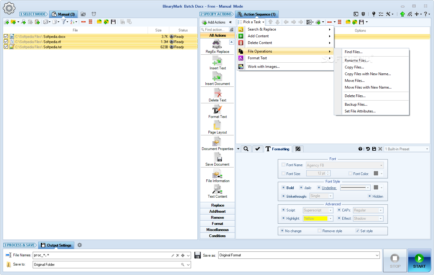
Task: Open the Underline line style dropdown
Action: click(355, 188)
